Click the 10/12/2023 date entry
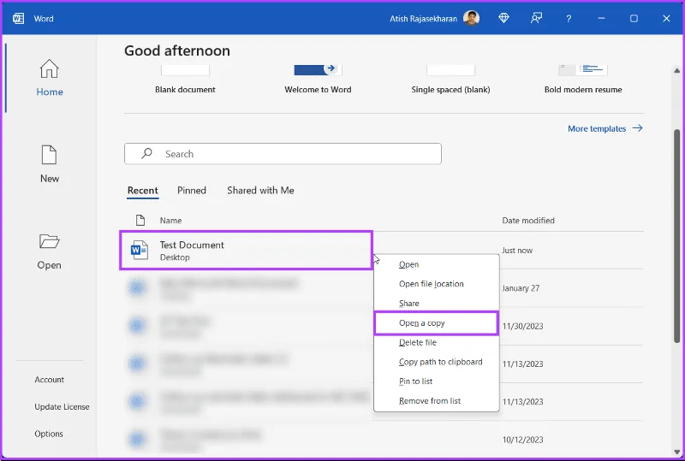Viewport: 685px width, 461px height. tap(522, 440)
